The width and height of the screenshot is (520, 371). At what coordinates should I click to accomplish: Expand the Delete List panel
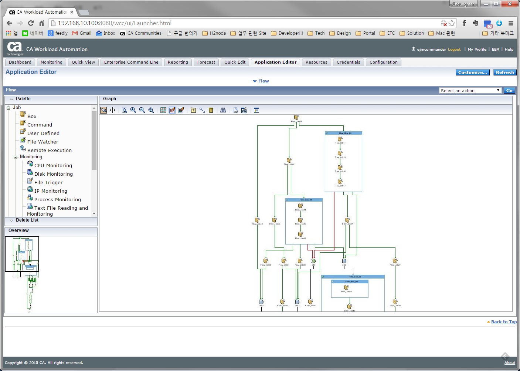[11, 220]
